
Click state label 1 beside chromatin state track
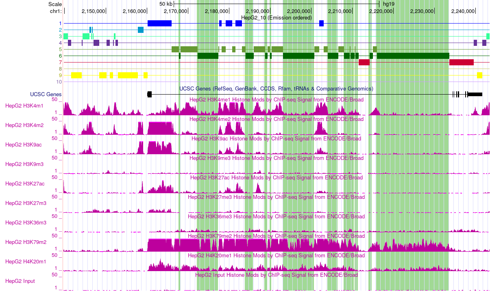tap(60, 24)
